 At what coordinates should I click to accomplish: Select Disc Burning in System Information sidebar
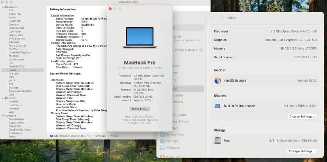click(x=16, y=38)
